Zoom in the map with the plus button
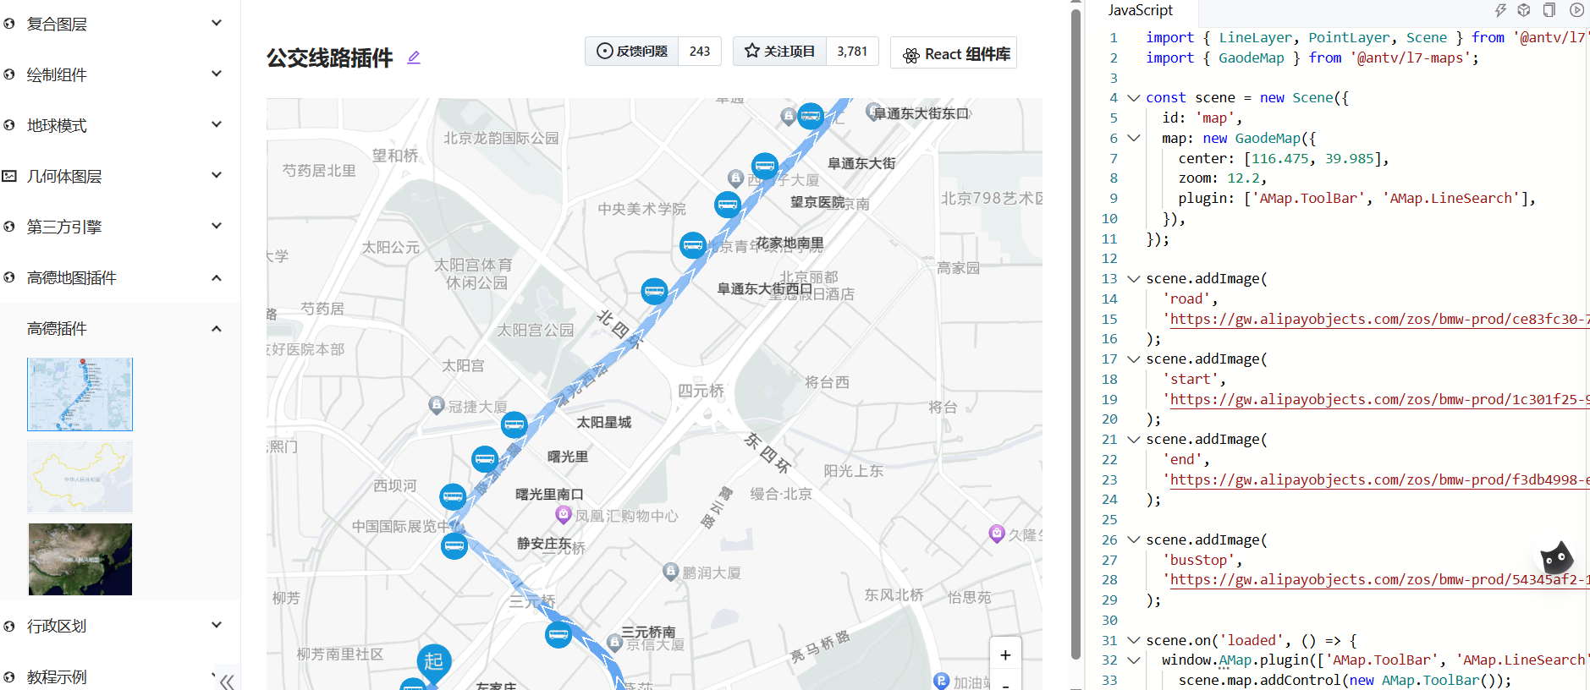This screenshot has width=1590, height=690. click(1005, 655)
